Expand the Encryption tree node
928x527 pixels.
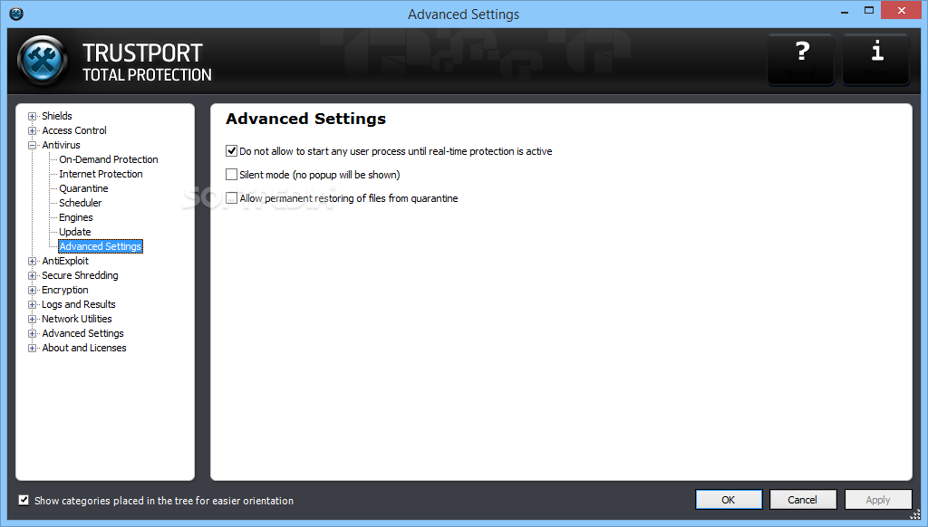pyautogui.click(x=33, y=290)
